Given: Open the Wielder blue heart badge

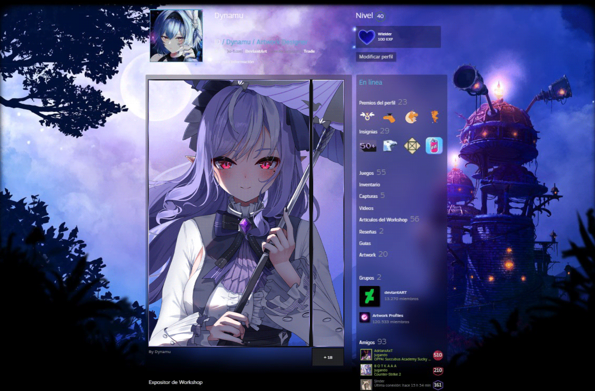Looking at the screenshot, I should 366,37.
